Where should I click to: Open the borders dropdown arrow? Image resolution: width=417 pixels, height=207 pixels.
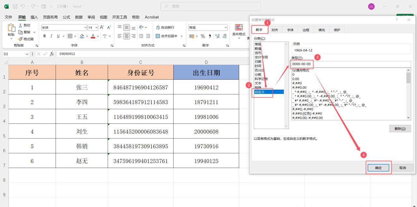point(75,36)
